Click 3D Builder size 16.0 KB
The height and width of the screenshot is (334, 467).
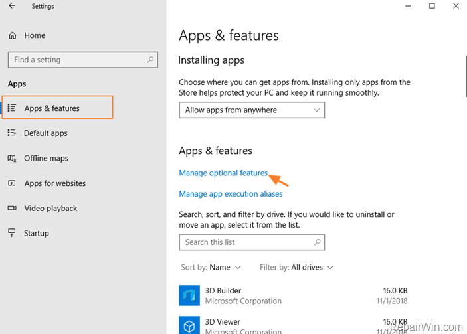(x=395, y=291)
